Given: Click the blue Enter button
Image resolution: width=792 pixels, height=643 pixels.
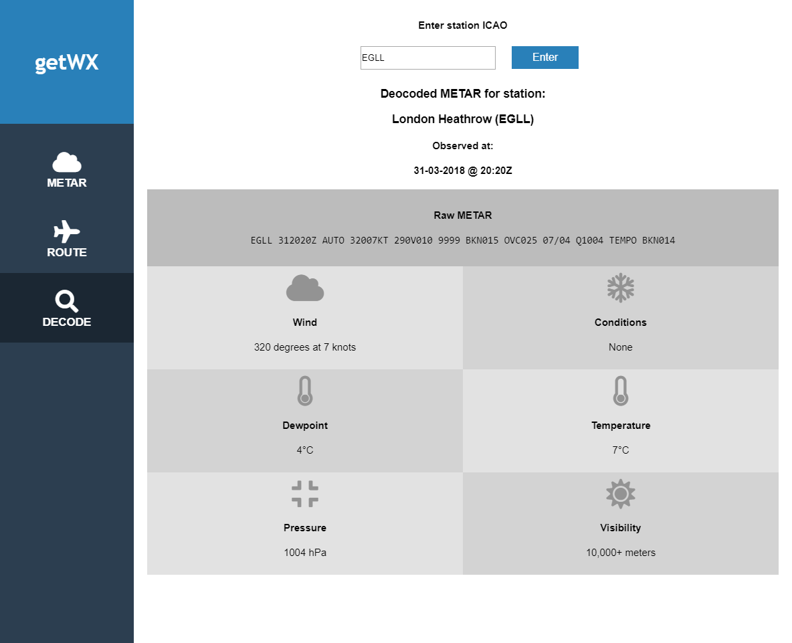Looking at the screenshot, I should (x=545, y=58).
